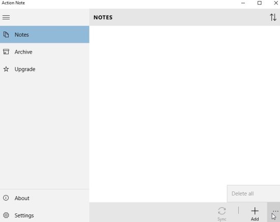Image resolution: width=280 pixels, height=222 pixels.
Task: Select Delete all from the popup menu
Action: pyautogui.click(x=242, y=193)
